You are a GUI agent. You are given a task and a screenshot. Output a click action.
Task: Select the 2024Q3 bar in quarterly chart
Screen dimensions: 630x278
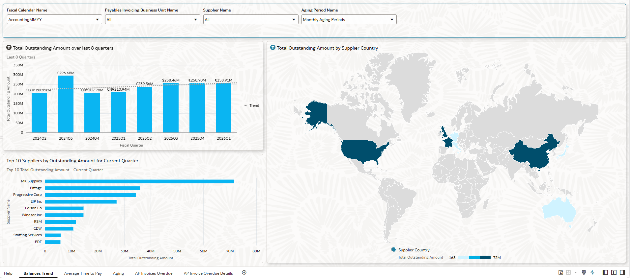coord(66,104)
